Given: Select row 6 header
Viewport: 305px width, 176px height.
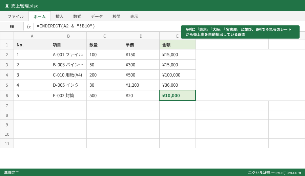Looking at the screenshot, I should pyautogui.click(x=7, y=95).
